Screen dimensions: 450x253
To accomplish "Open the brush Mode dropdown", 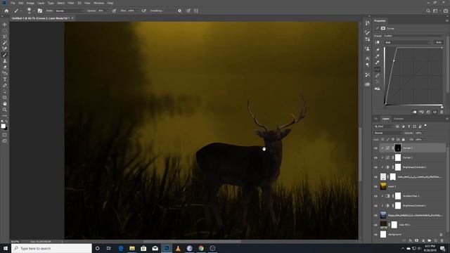I will tap(69, 11).
